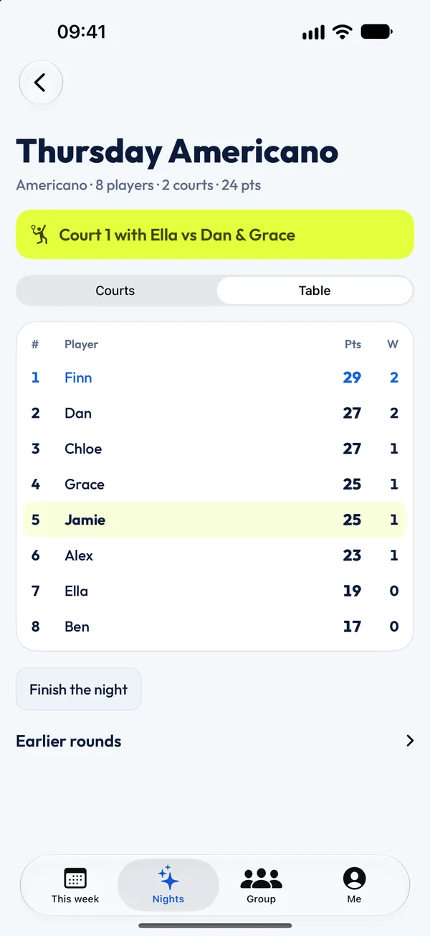The width and height of the screenshot is (430, 936).
Task: Tap Ben's last-place row
Action: pos(215,627)
